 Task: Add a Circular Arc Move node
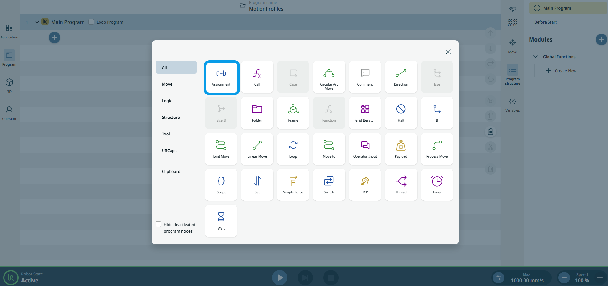(329, 77)
